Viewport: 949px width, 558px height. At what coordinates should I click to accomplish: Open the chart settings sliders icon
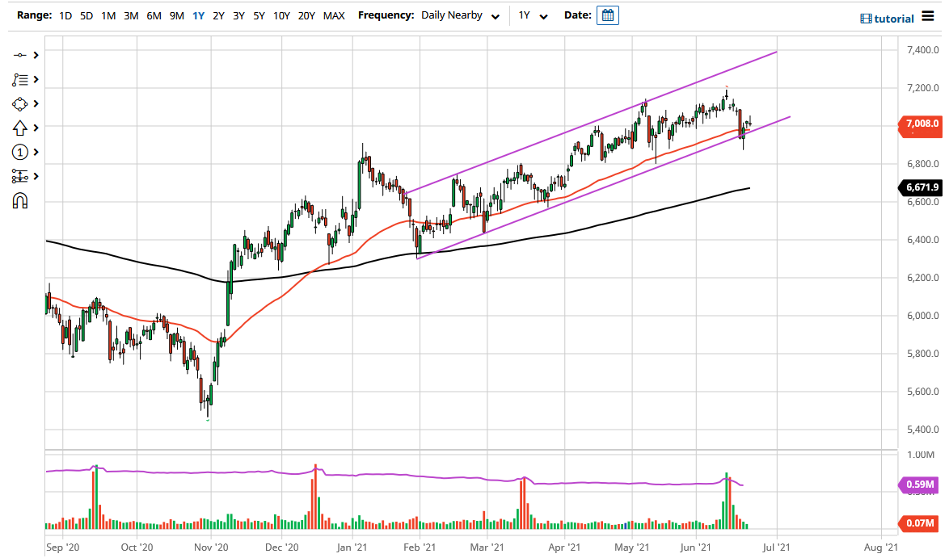point(19,175)
